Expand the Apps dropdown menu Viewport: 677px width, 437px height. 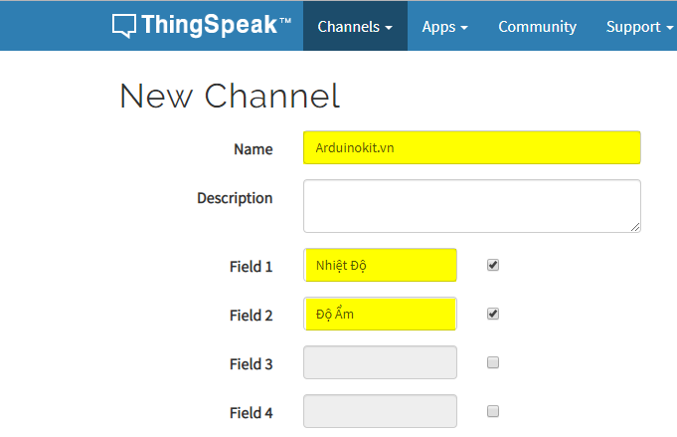[444, 27]
